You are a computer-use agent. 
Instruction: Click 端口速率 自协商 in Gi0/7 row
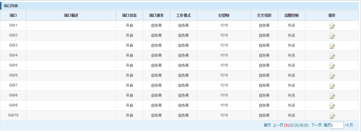(156, 86)
